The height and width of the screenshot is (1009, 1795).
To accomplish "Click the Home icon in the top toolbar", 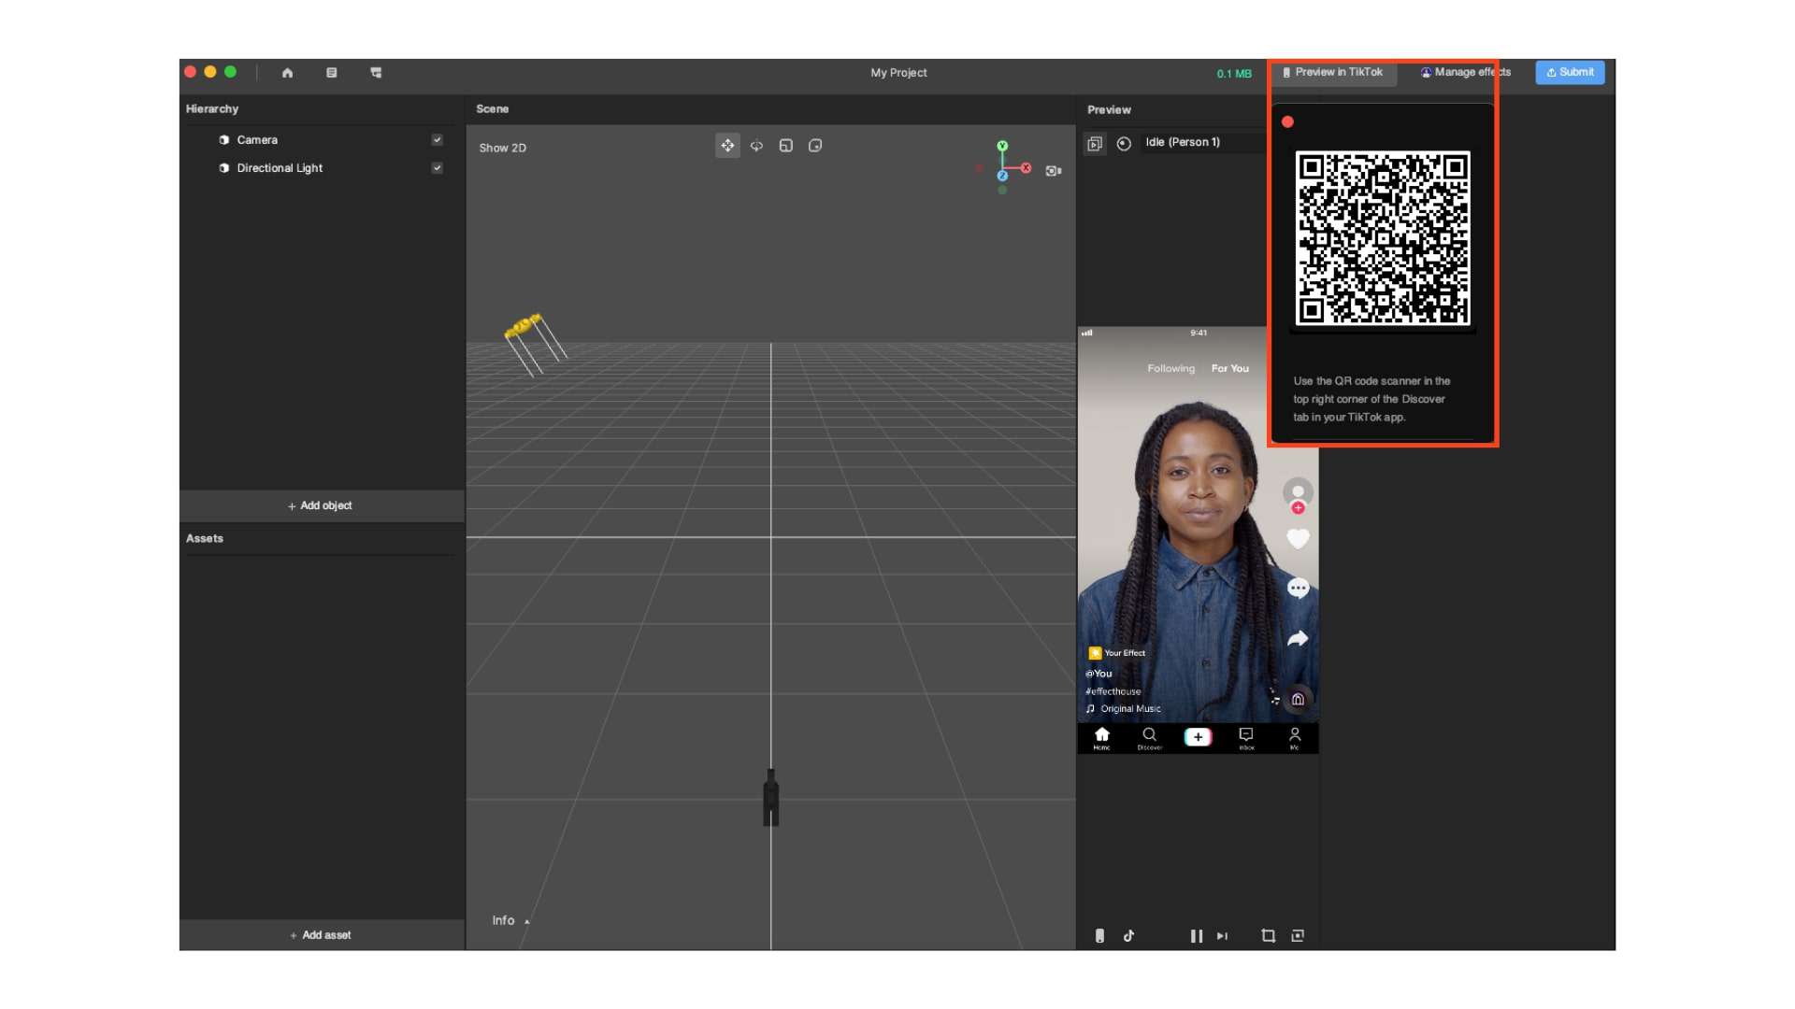I will point(287,73).
